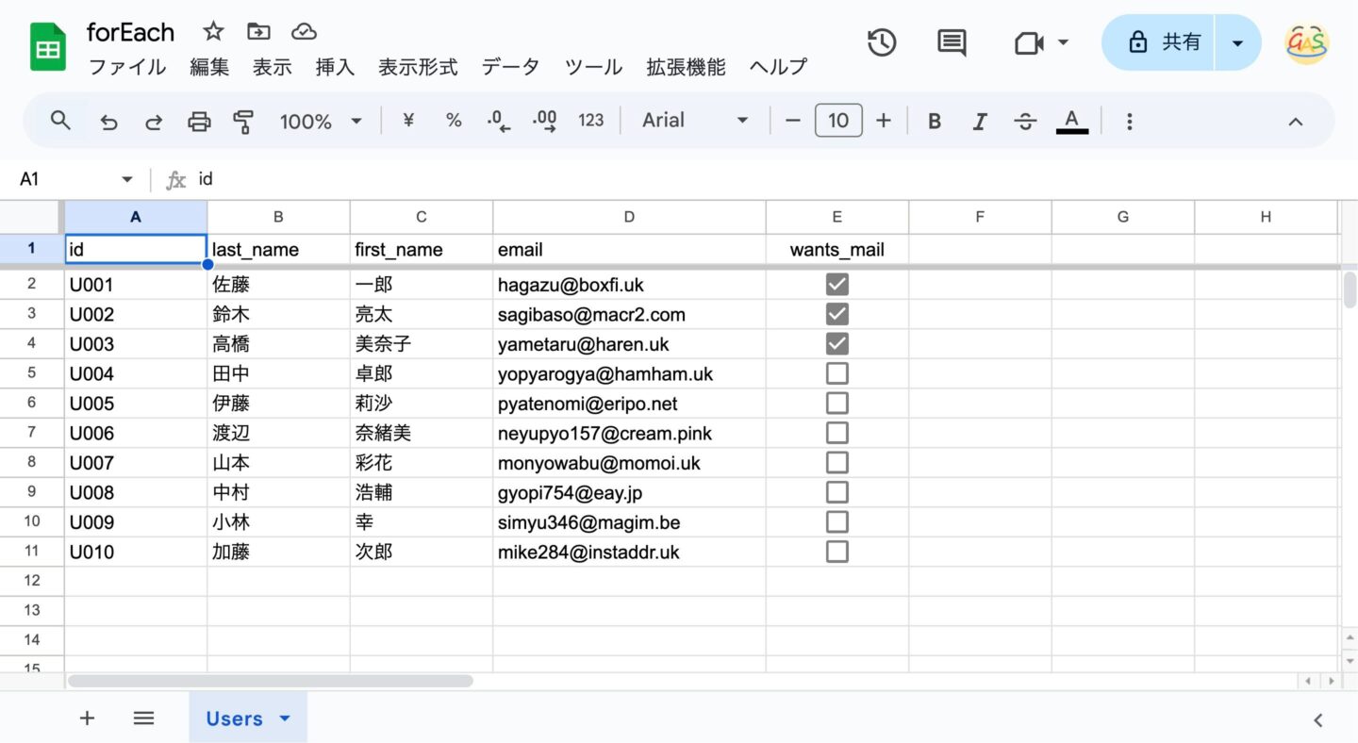1358x743 pixels.
Task: Select the paint format tool
Action: tap(243, 121)
